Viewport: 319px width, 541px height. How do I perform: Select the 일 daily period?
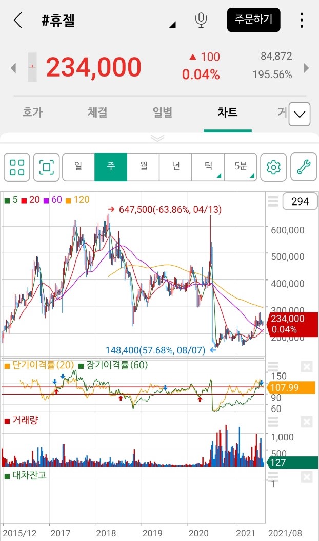78,167
